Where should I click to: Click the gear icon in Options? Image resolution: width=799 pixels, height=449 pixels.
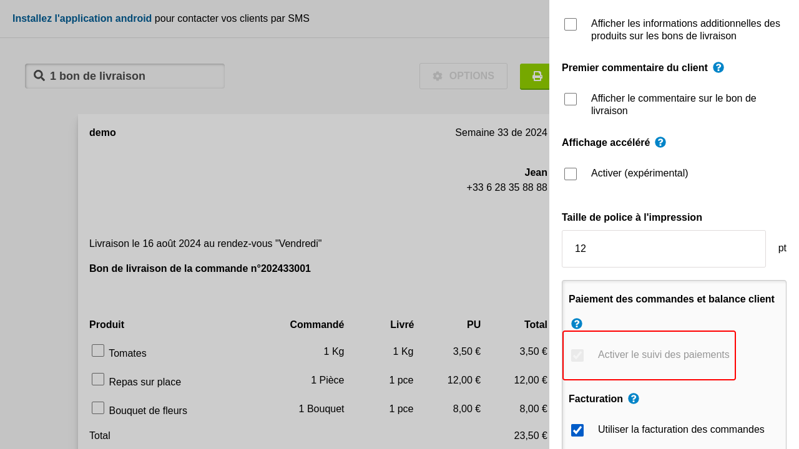click(438, 76)
